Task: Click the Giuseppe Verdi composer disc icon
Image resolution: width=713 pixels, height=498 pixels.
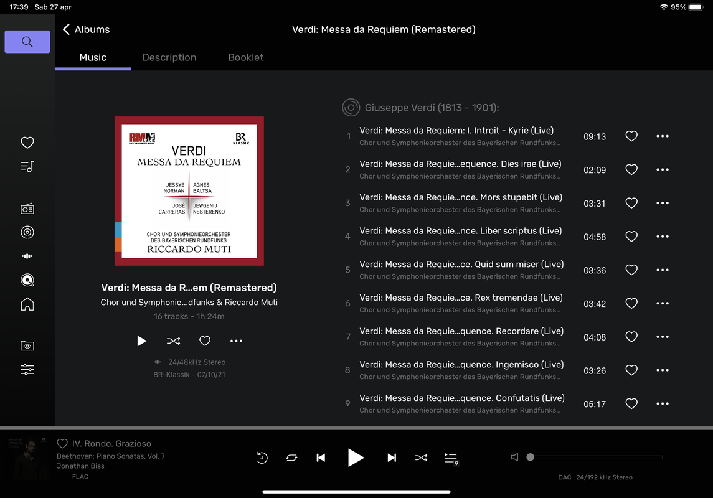Action: point(351,108)
